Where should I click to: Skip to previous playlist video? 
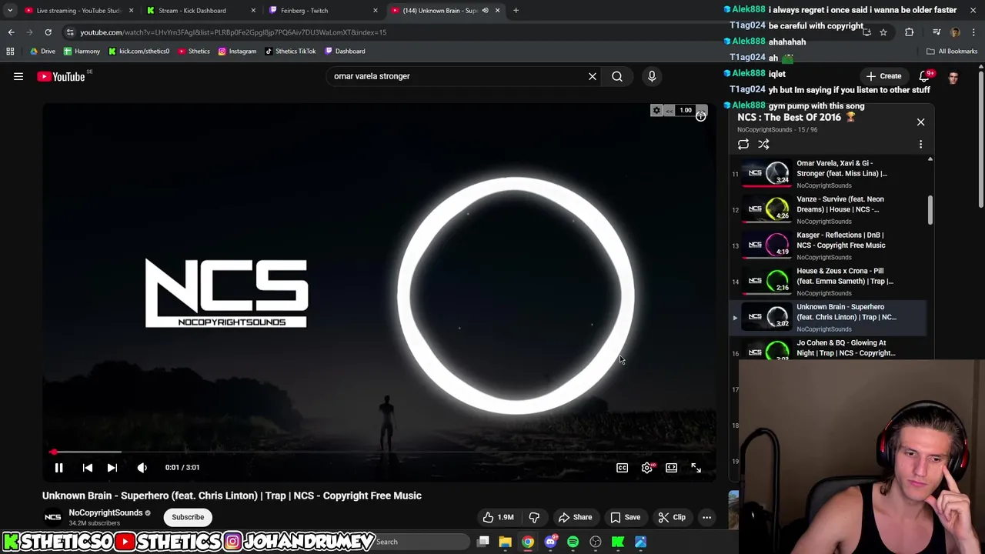pos(88,467)
